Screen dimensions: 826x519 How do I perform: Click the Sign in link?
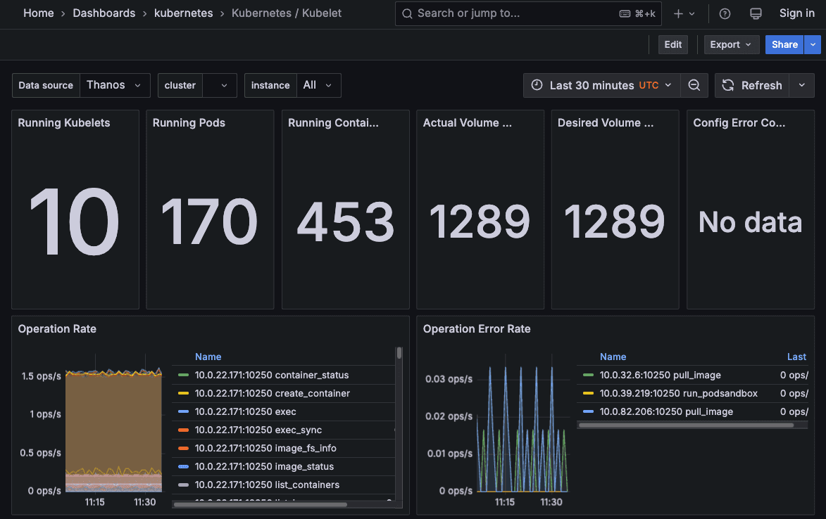[x=796, y=13]
